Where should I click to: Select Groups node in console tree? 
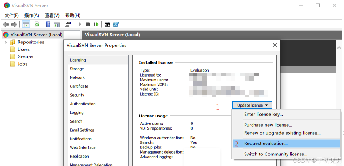26,57
